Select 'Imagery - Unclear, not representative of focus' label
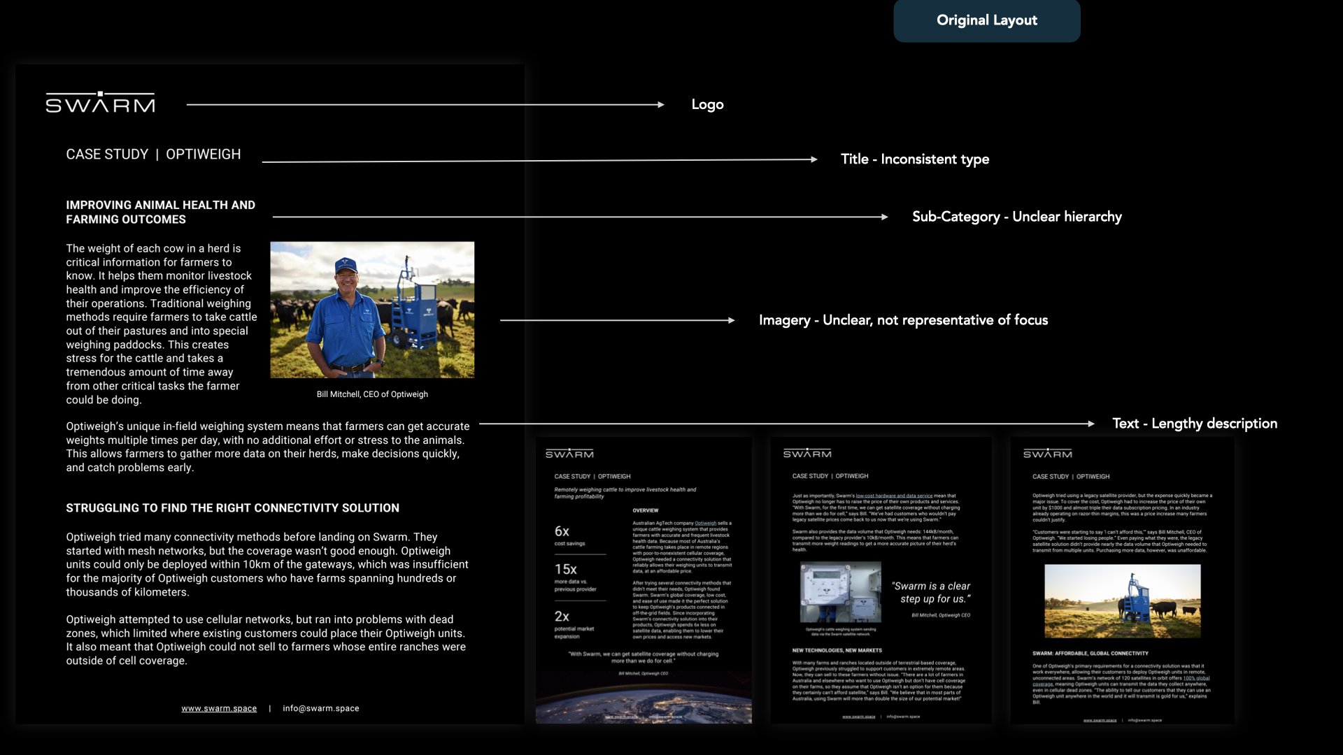This screenshot has width=1343, height=755. [x=903, y=320]
